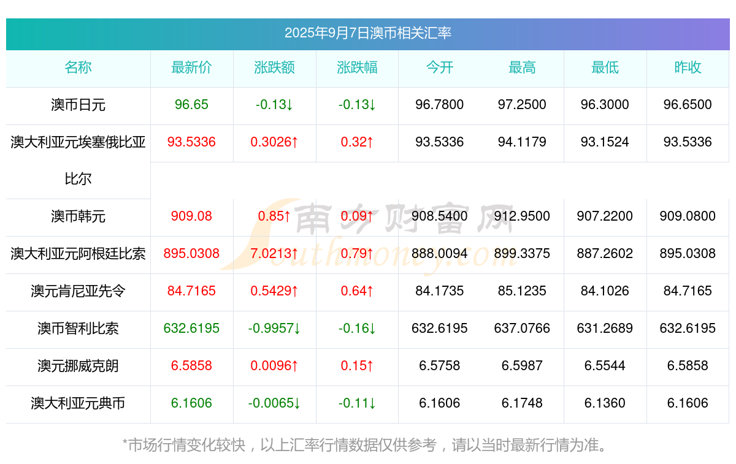Click open price 96.7800
The width and height of the screenshot is (736, 464).
tap(440, 105)
